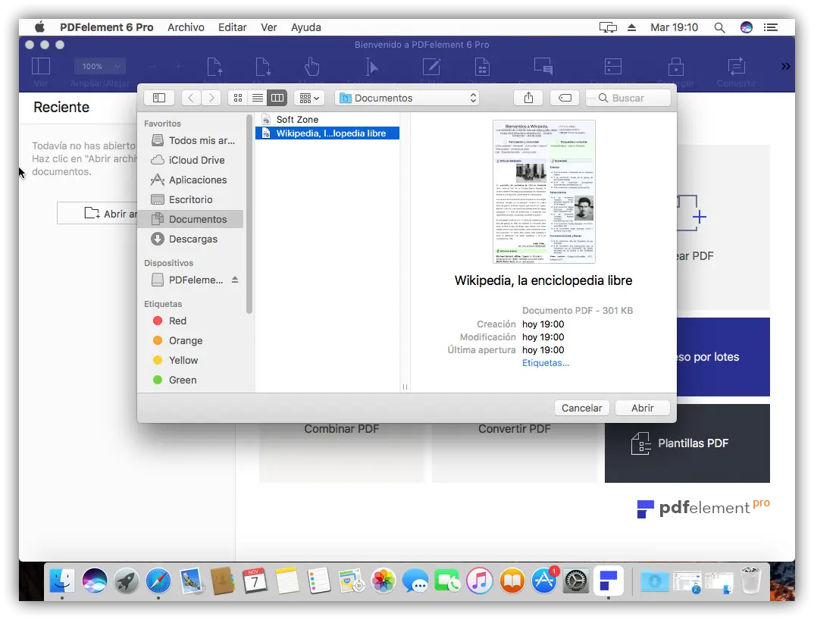Viewport: 814px width, 620px height.
Task: Click the Convertir PDF tile
Action: coord(514,452)
